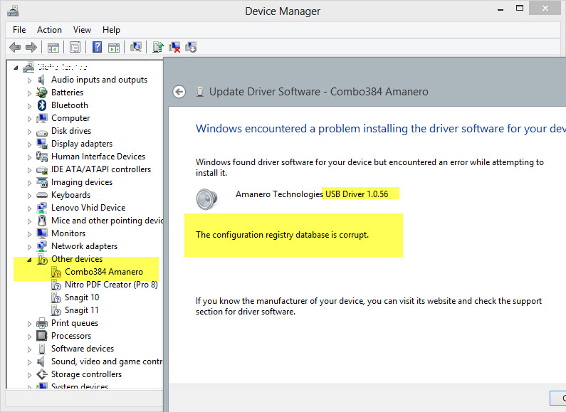Go back in the Update Driver Software wizard
The image size is (566, 412).
coord(179,92)
